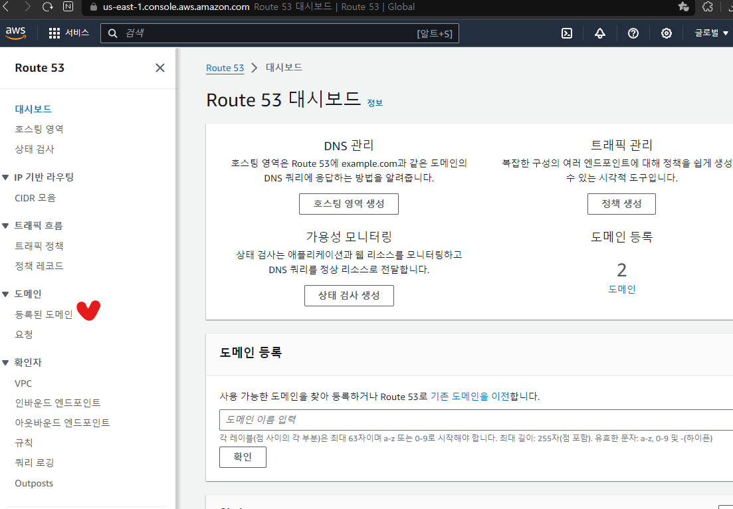Focus the AWS 검색 search box
The width and height of the screenshot is (733, 509).
point(280,33)
